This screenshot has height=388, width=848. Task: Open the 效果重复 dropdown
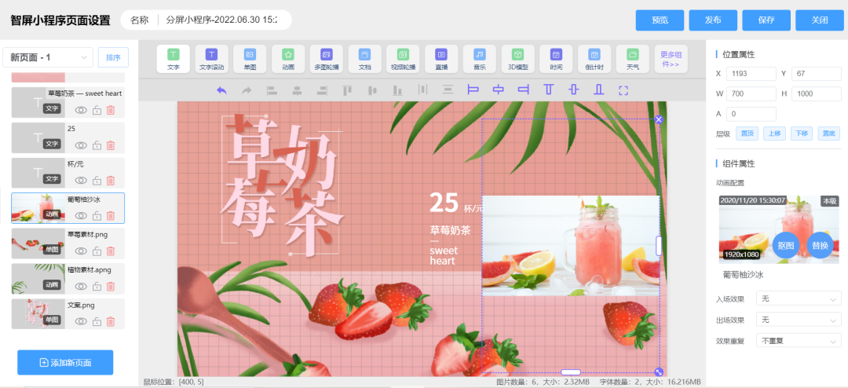pos(799,340)
